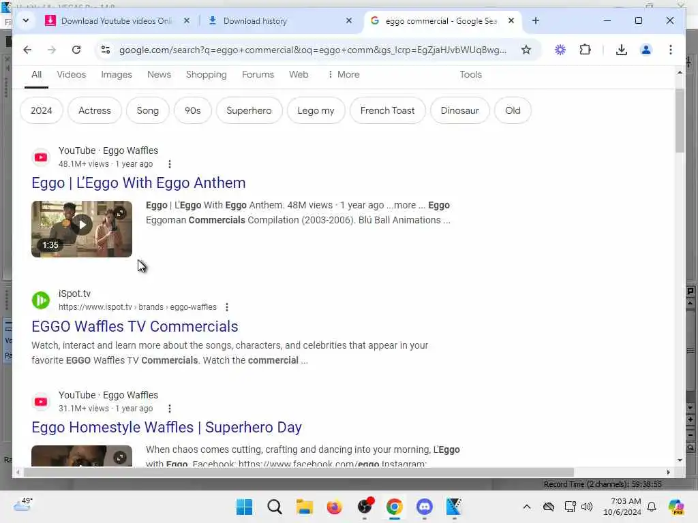This screenshot has width=698, height=523.
Task: Launch Firefox from the taskbar
Action: 334,507
